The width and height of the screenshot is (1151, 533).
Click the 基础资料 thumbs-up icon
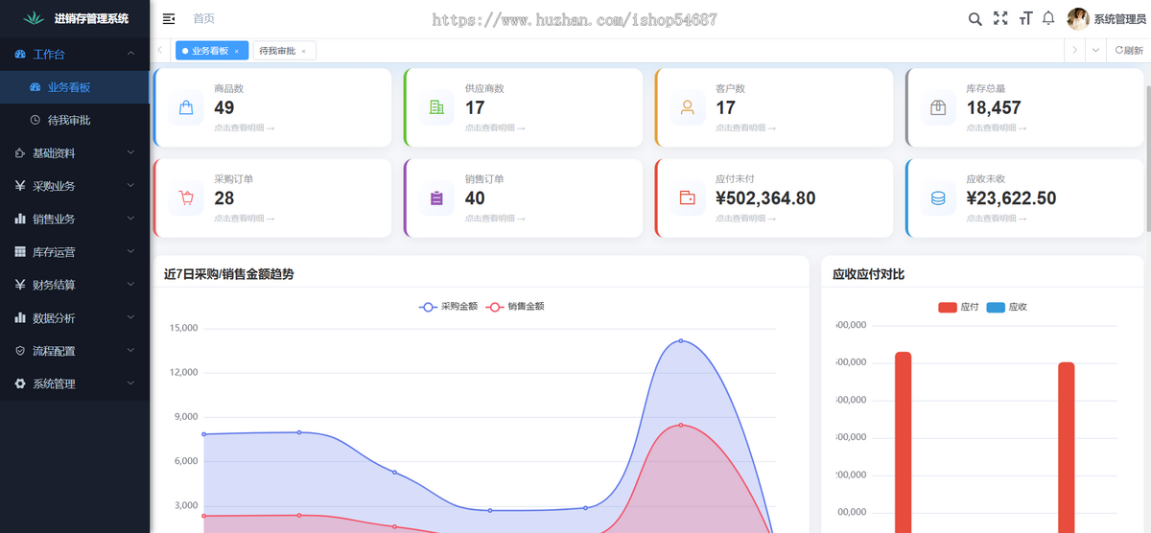pos(20,153)
